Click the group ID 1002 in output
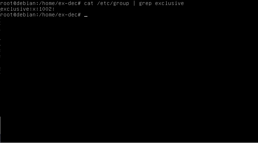258x143 pixels. [x=46, y=9]
